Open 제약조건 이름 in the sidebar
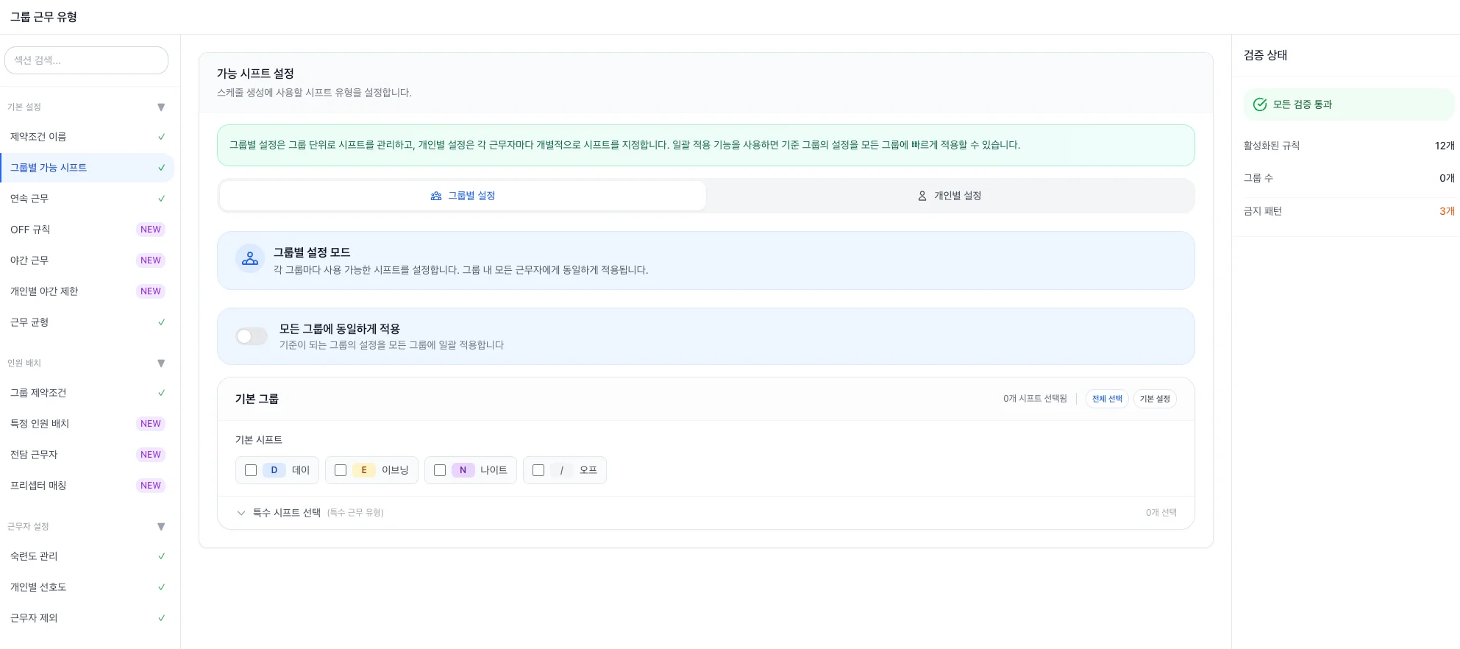This screenshot has width=1460, height=649. tap(87, 137)
